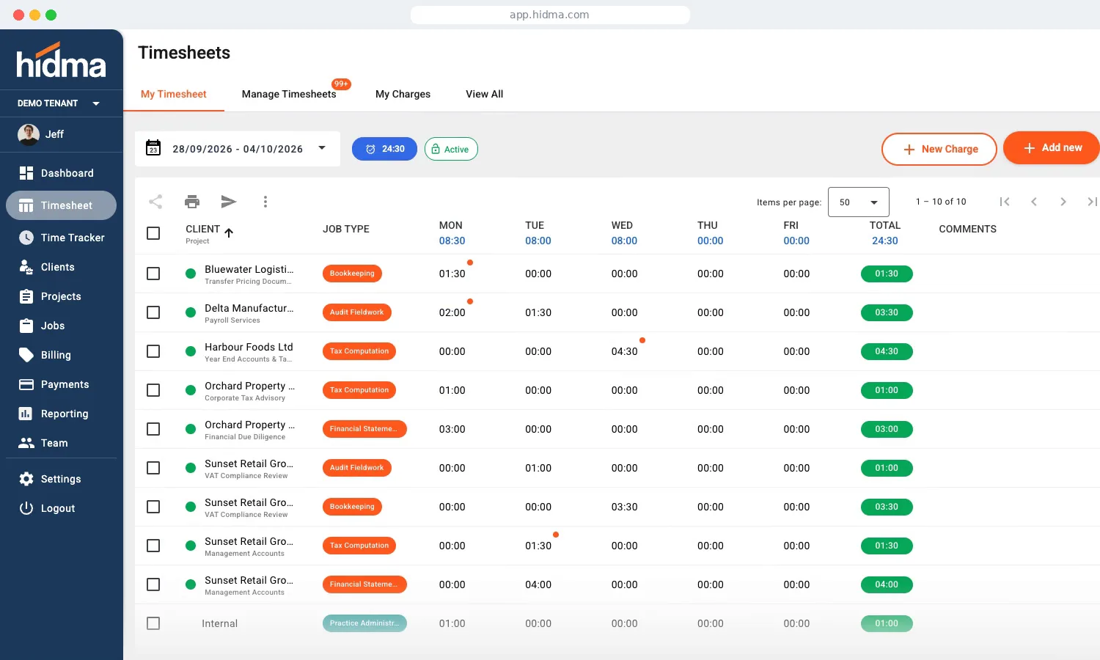Click the Active status badge
This screenshot has height=660, width=1100.
point(451,149)
